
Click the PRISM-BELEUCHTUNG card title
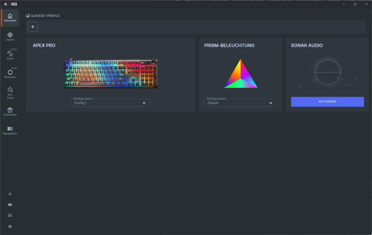pyautogui.click(x=230, y=45)
